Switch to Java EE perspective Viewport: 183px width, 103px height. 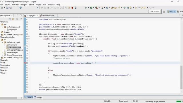click(171, 11)
